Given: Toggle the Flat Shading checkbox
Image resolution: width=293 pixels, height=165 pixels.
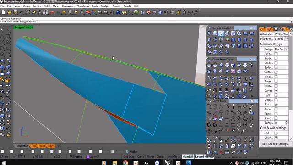Looking at the screenshot, I should [276, 54].
